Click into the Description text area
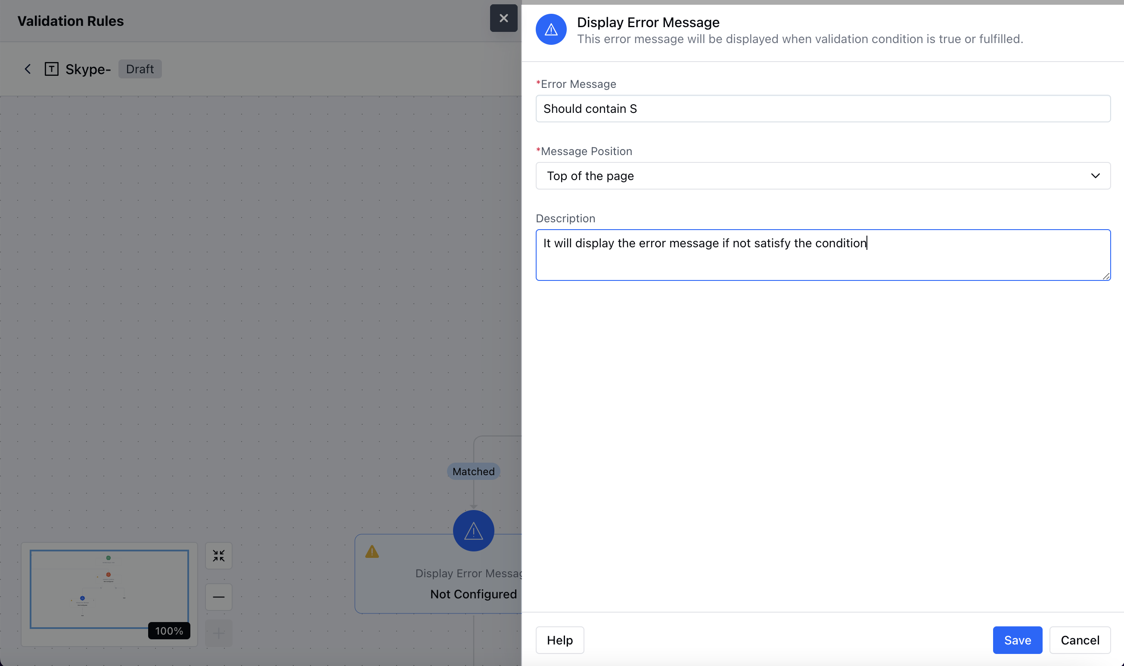The width and height of the screenshot is (1124, 666). tap(823, 255)
